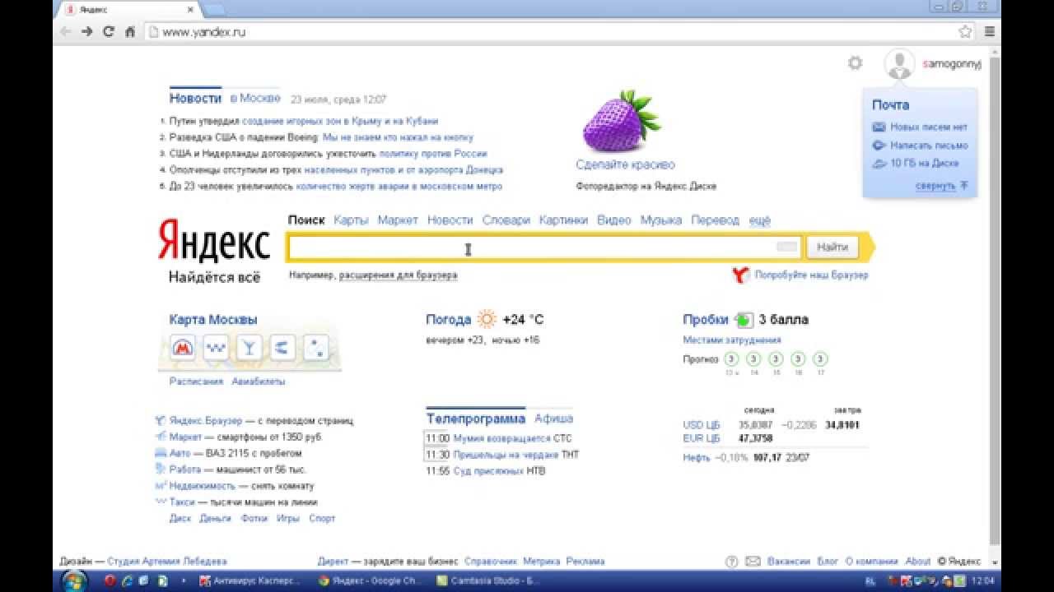Click the sun weather icon
The image size is (1054, 592).
click(487, 320)
